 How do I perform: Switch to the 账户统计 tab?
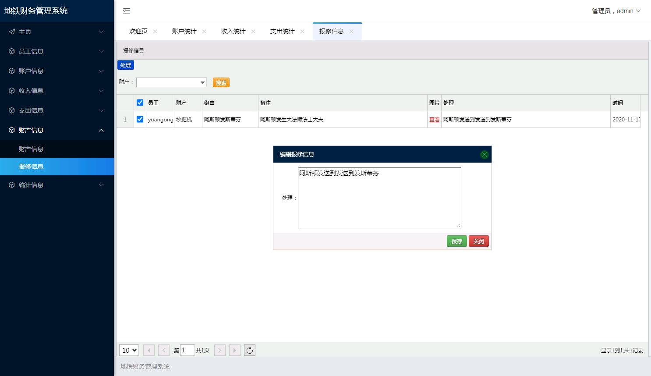point(184,31)
